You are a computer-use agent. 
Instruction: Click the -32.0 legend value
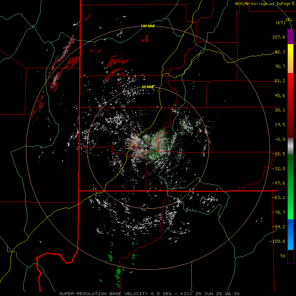279,169
